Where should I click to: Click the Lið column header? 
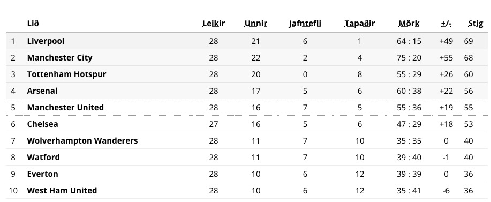click(33, 24)
